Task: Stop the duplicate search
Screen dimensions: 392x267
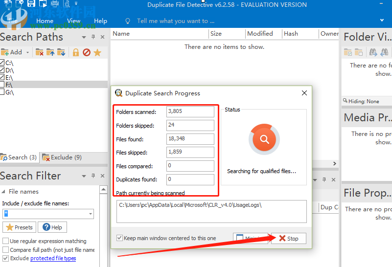Action: 288,239
